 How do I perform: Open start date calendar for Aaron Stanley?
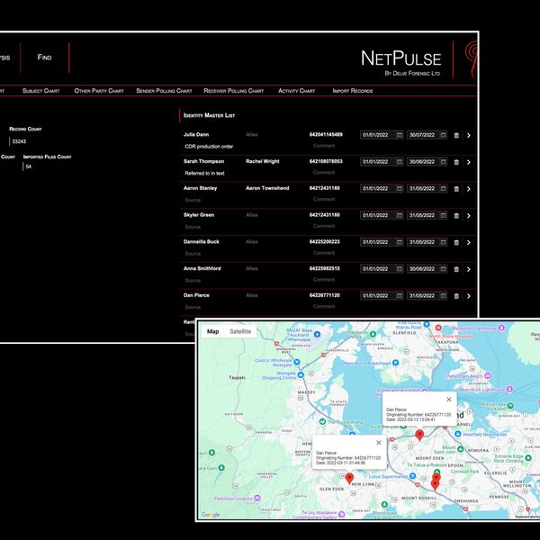tap(399, 189)
